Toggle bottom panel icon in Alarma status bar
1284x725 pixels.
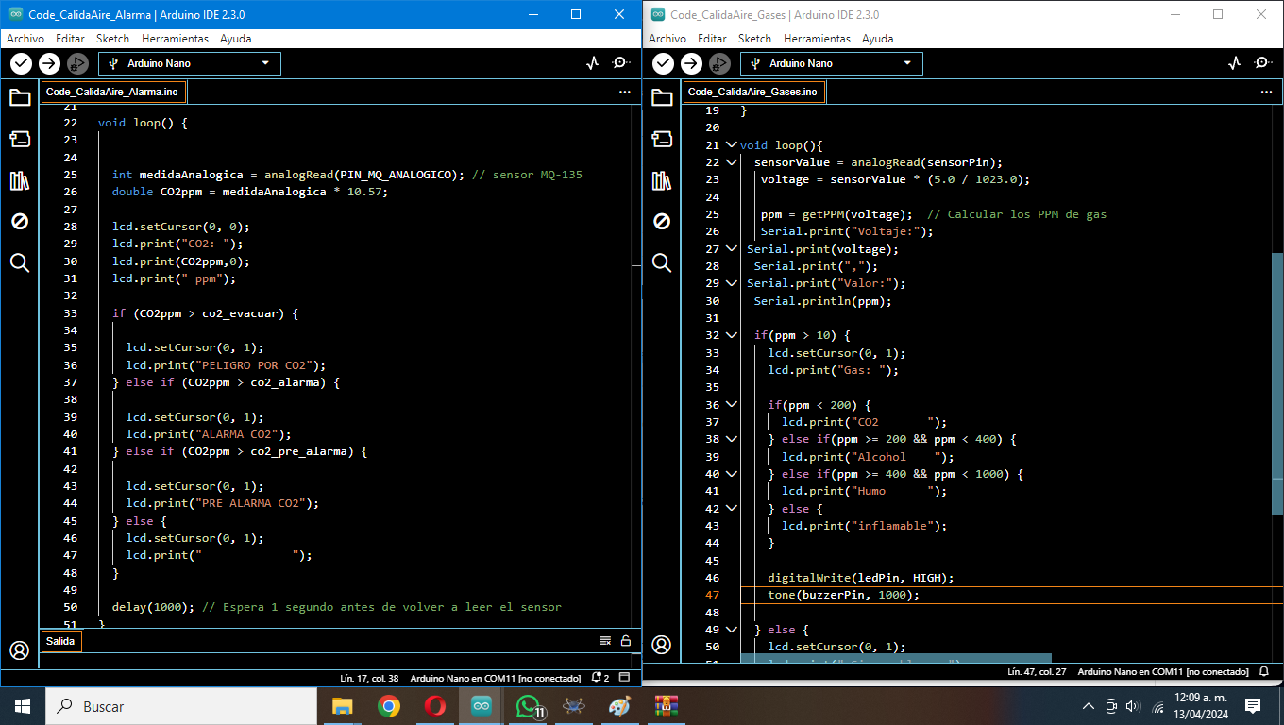[625, 678]
